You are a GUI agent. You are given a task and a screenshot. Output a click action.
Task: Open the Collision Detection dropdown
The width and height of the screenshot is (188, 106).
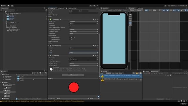(83, 29)
